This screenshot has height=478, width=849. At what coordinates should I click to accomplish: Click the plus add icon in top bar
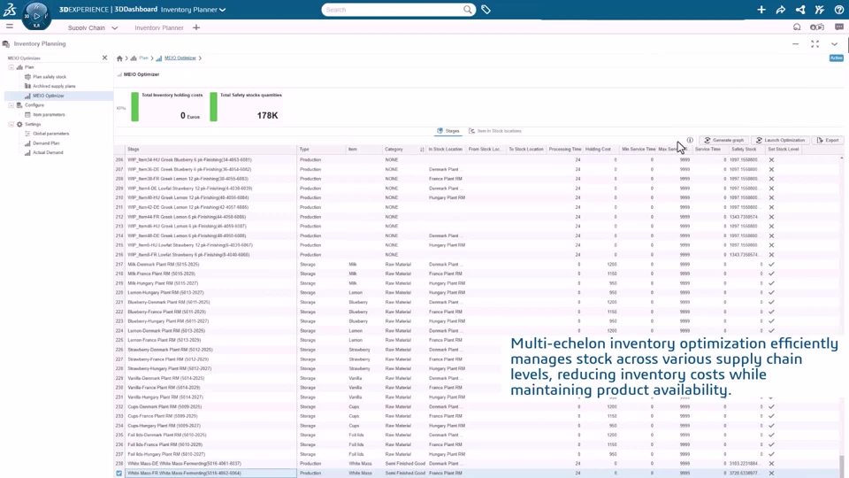(x=761, y=9)
